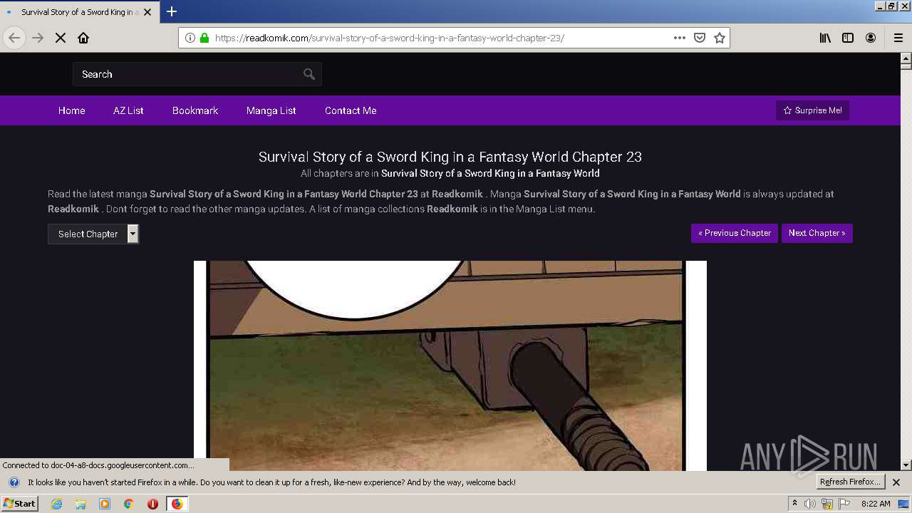Show site information icon in address bar
The width and height of the screenshot is (912, 513).
click(x=190, y=38)
